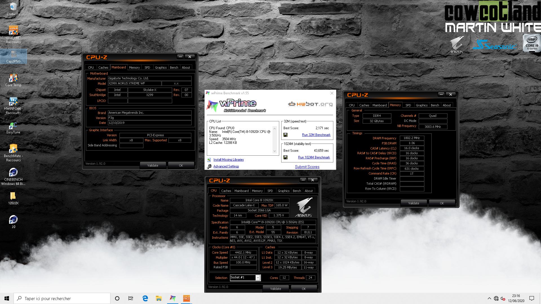Viewport: 541px width, 304px height.
Task: Open Cortana from the taskbar
Action: (x=117, y=298)
